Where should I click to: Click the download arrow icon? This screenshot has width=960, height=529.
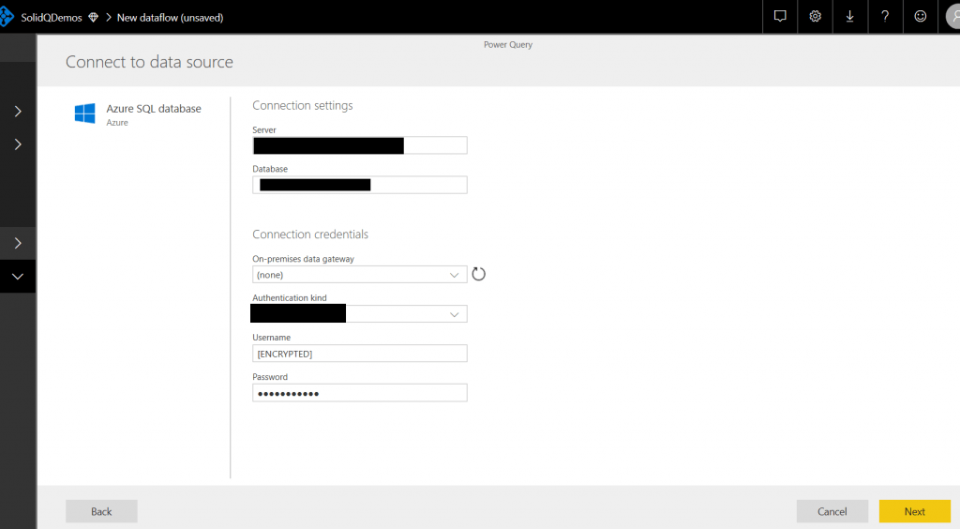click(x=849, y=16)
